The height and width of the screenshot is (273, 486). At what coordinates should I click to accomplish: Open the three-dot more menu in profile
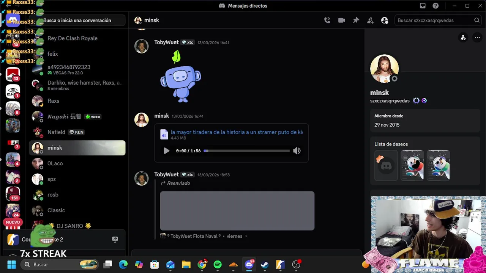(x=477, y=38)
